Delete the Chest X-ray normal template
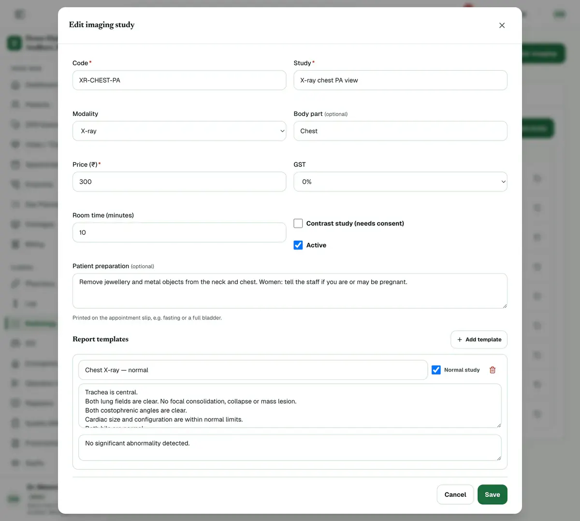 [x=493, y=370]
